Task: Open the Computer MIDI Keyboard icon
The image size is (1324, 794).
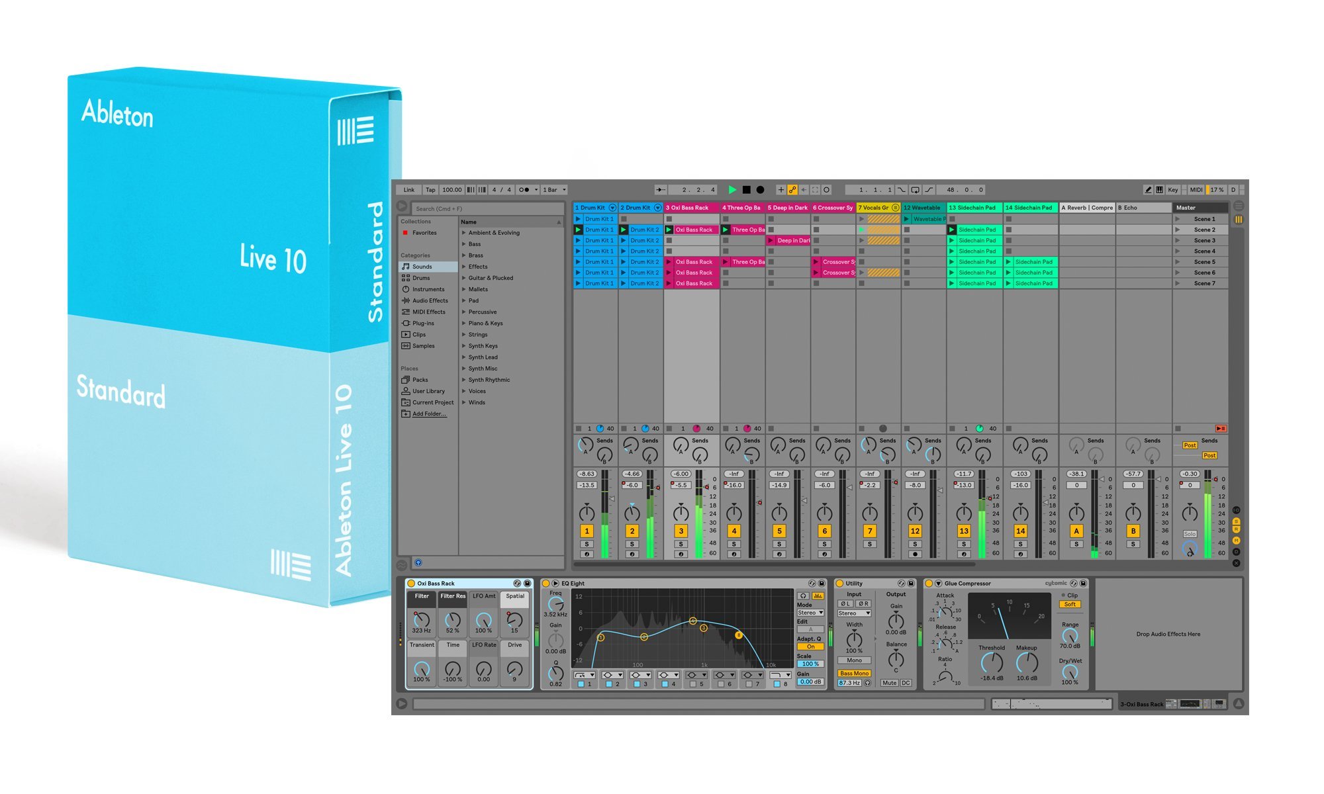Action: pyautogui.click(x=1161, y=190)
